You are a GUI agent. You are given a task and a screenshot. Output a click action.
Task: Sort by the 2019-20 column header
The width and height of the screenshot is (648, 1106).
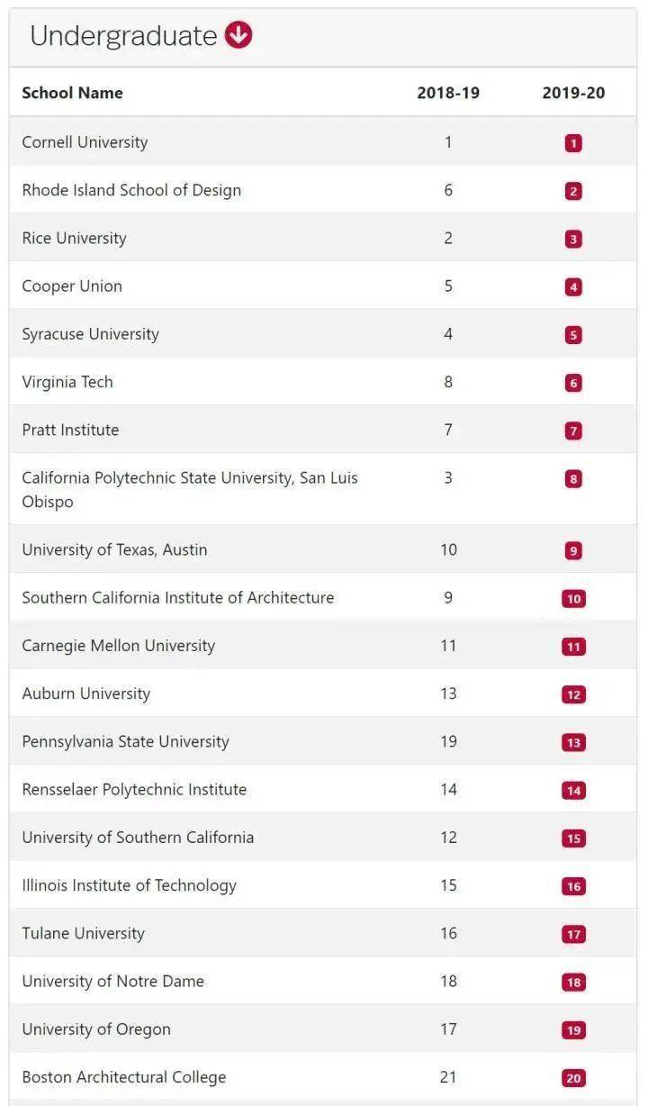[x=573, y=93]
